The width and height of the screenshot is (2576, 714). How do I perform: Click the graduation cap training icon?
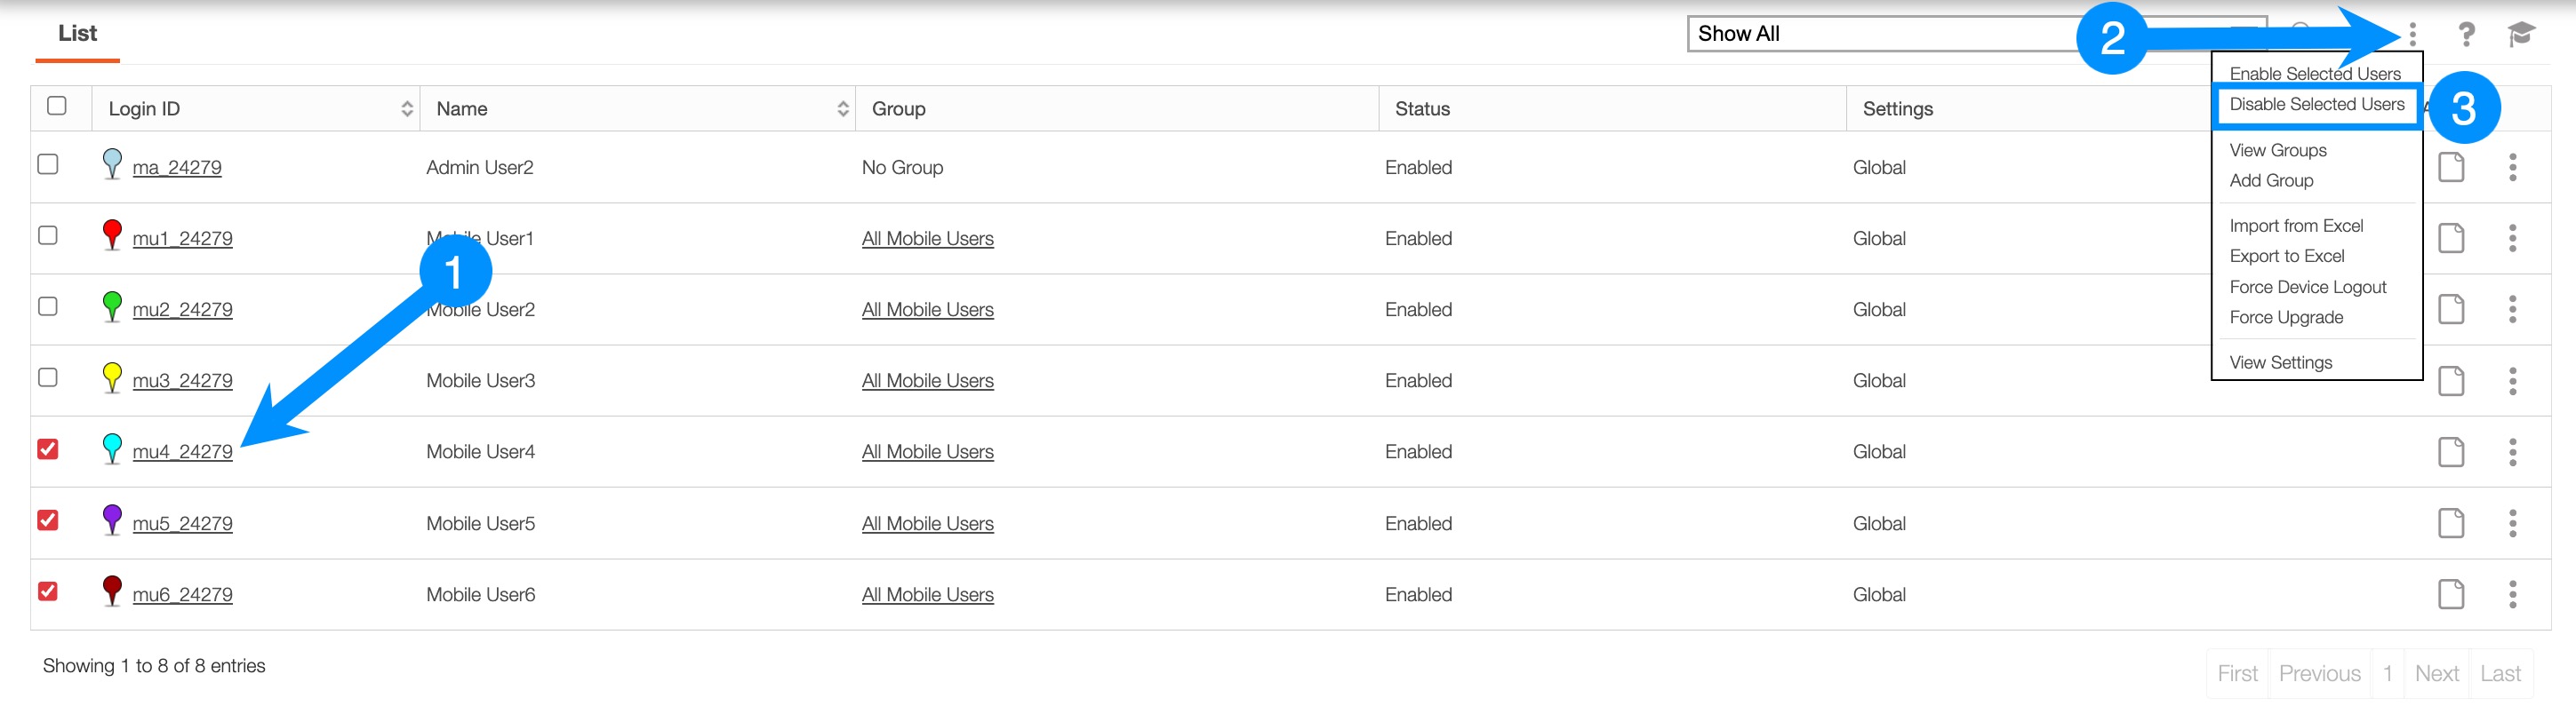[x=2520, y=35]
